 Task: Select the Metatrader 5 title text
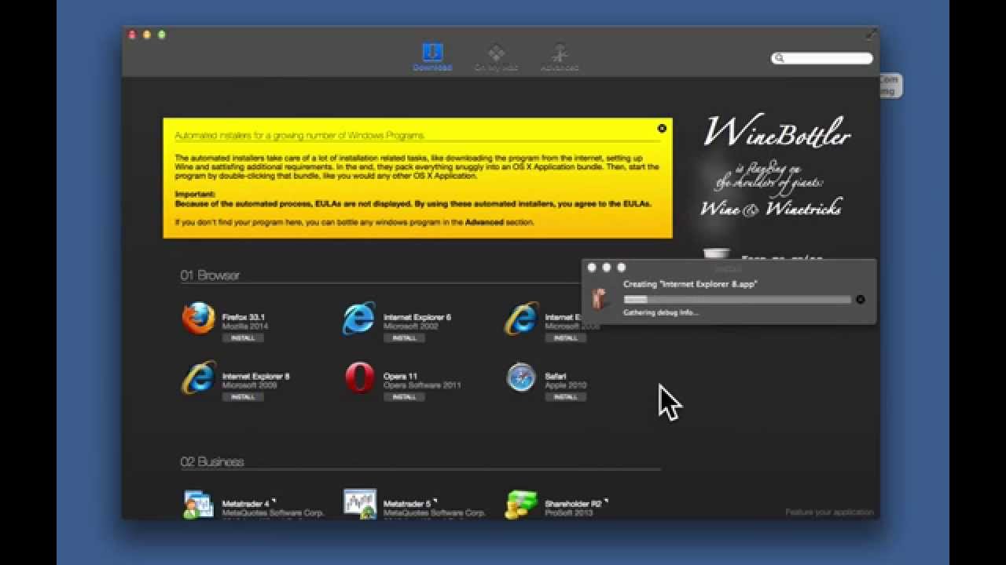tap(406, 504)
